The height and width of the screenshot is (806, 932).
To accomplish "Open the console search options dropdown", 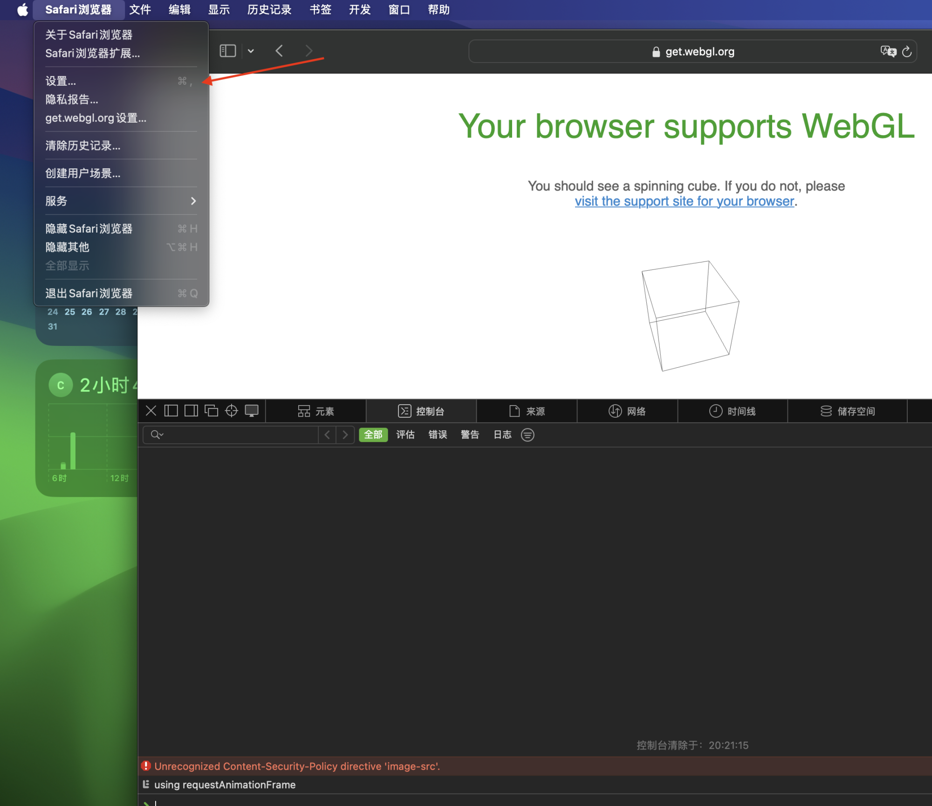I will (x=157, y=434).
